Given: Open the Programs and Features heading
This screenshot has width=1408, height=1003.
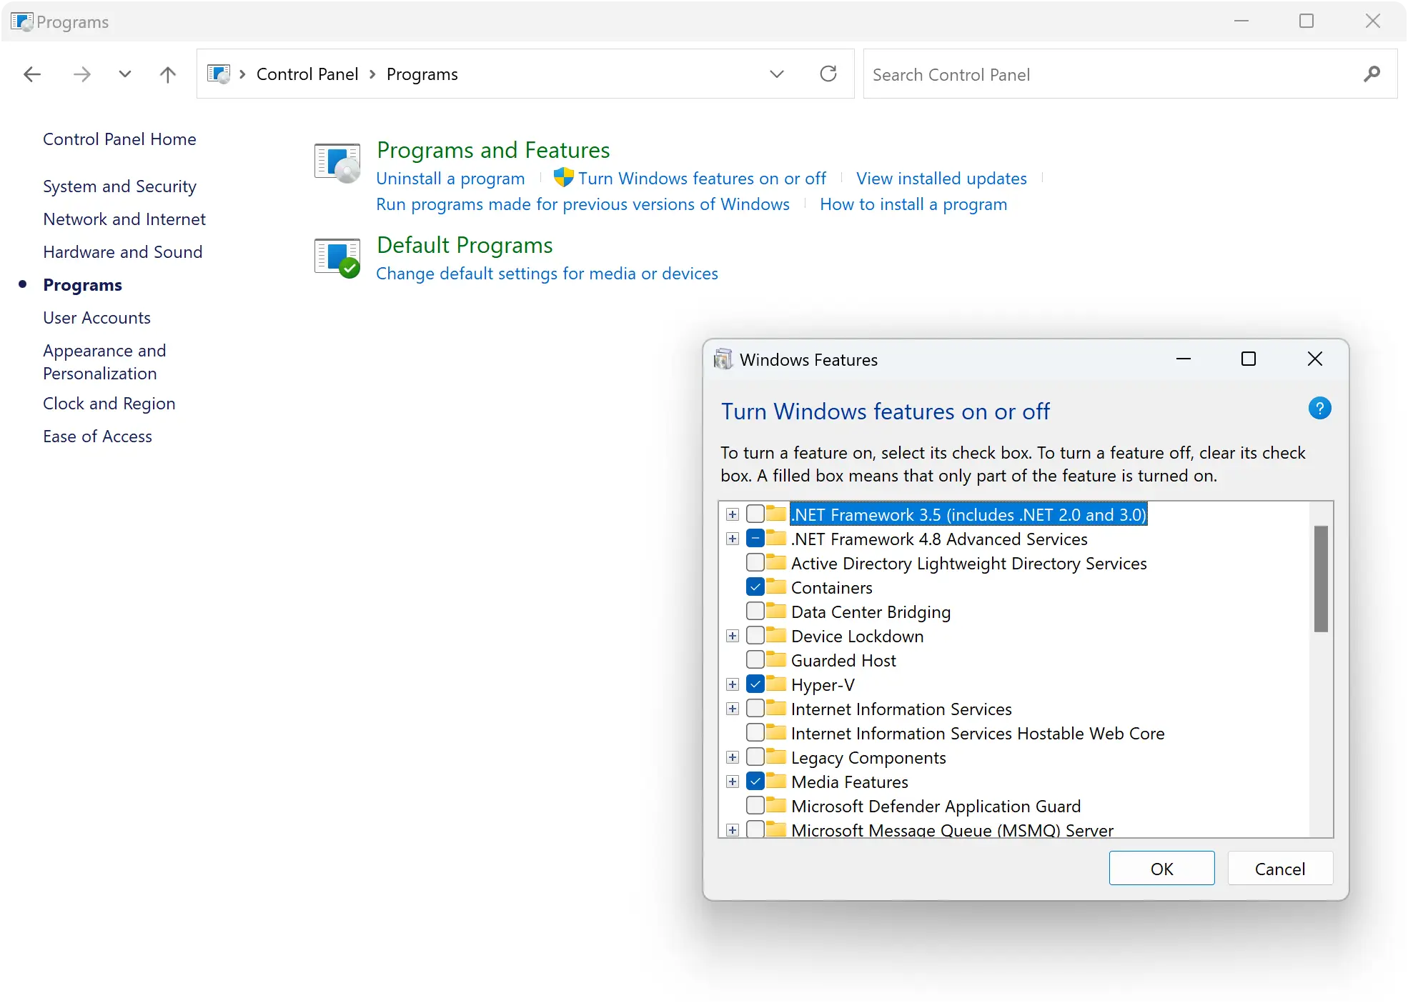Looking at the screenshot, I should (x=493, y=150).
